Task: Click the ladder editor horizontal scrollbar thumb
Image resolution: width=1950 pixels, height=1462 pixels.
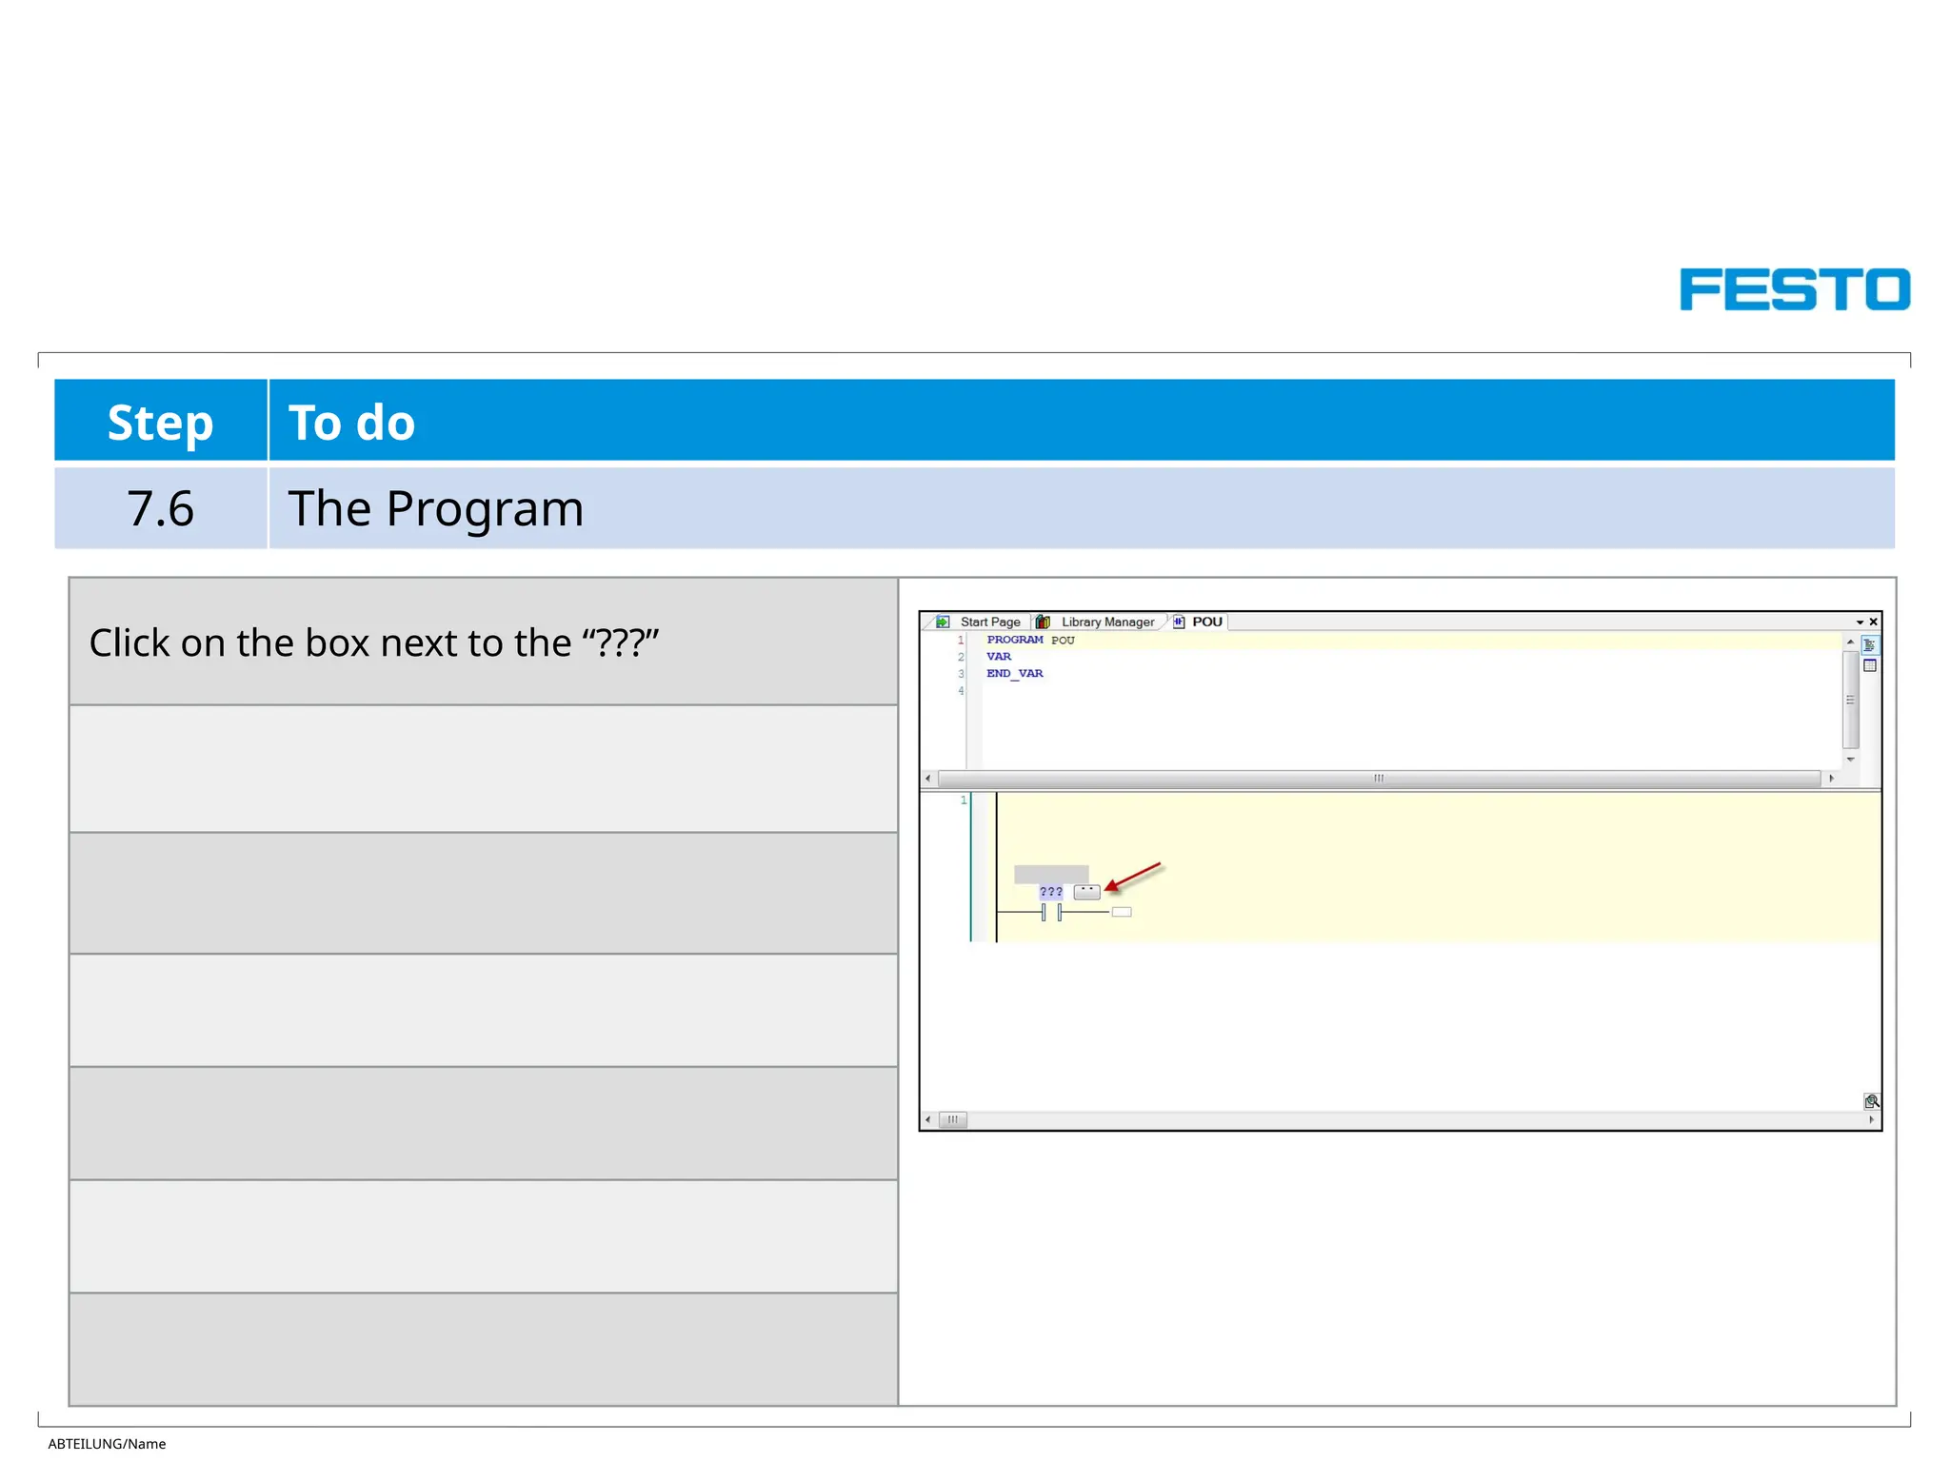Action: 953,1119
